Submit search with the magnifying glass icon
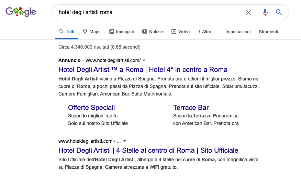The height and width of the screenshot is (178, 301). tap(279, 12)
